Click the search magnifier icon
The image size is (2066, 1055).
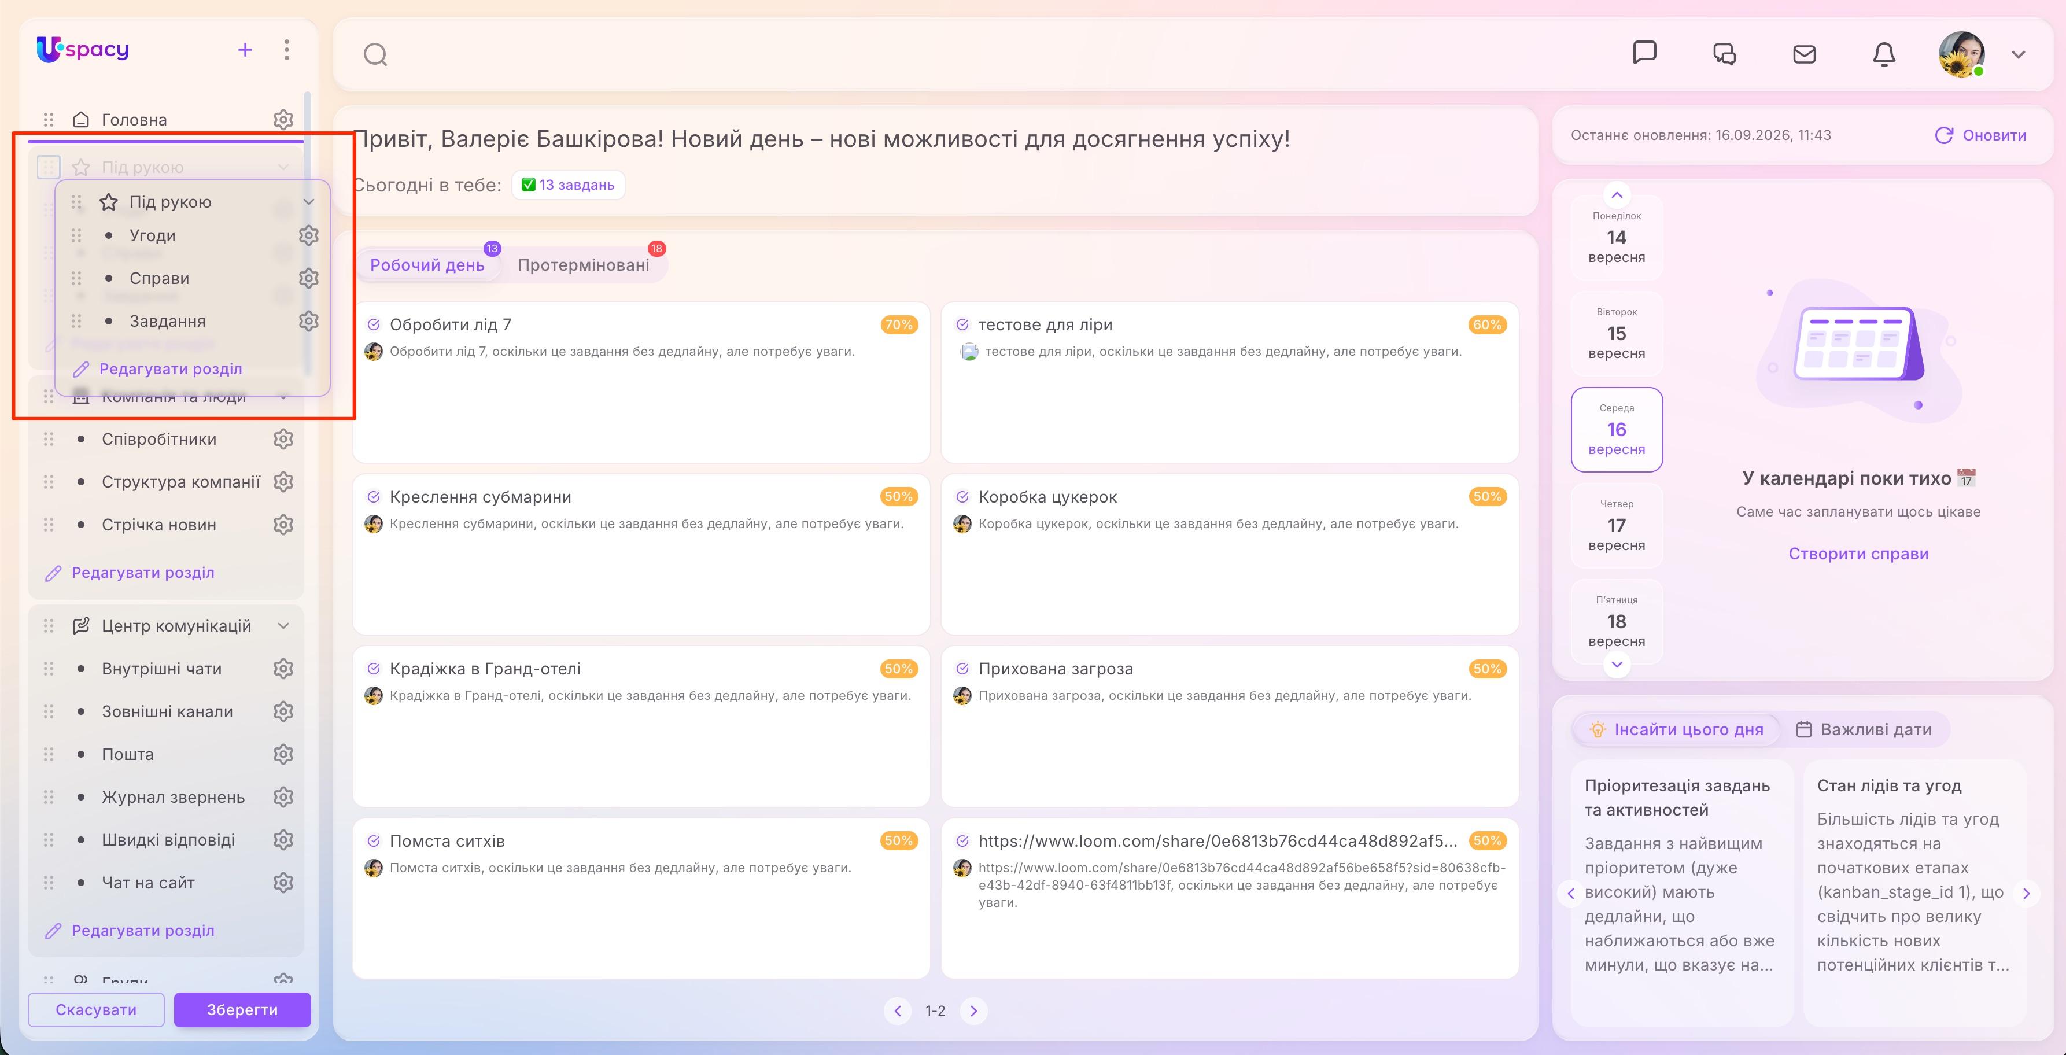[375, 54]
